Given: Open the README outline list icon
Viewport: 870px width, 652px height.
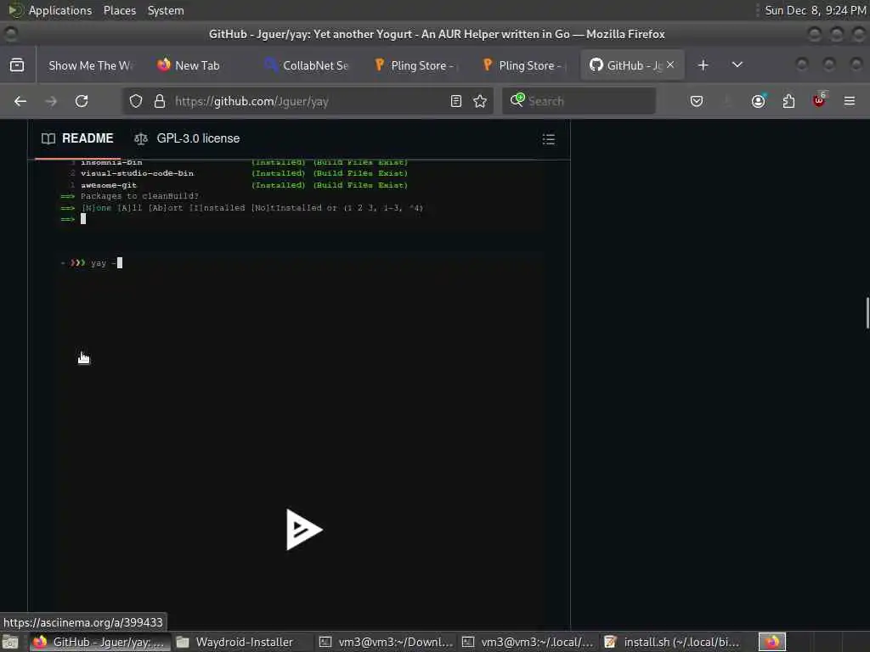Looking at the screenshot, I should (x=548, y=139).
